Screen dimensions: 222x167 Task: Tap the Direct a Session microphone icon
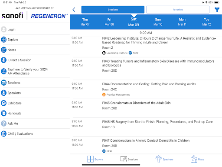(3, 60)
